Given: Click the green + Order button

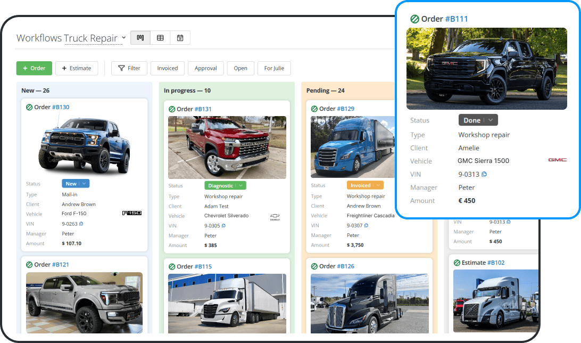Looking at the screenshot, I should pyautogui.click(x=34, y=68).
